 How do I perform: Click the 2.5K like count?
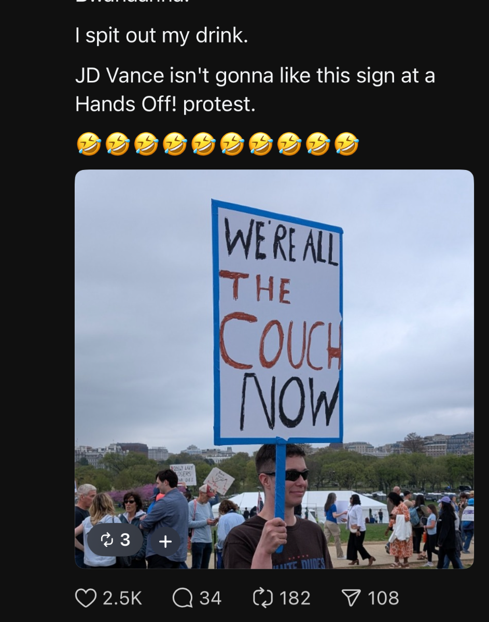click(x=122, y=598)
